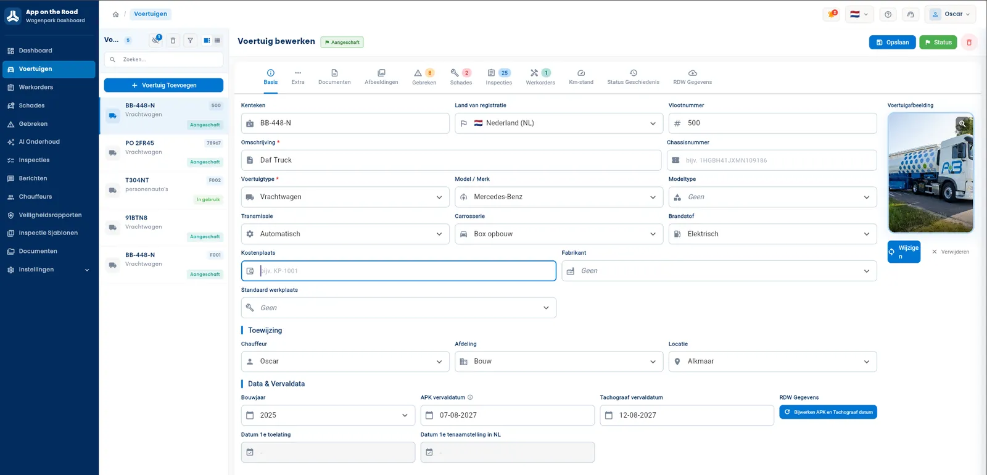Click the trash icon in vehicle list toolbar
The width and height of the screenshot is (987, 475).
[x=173, y=41]
